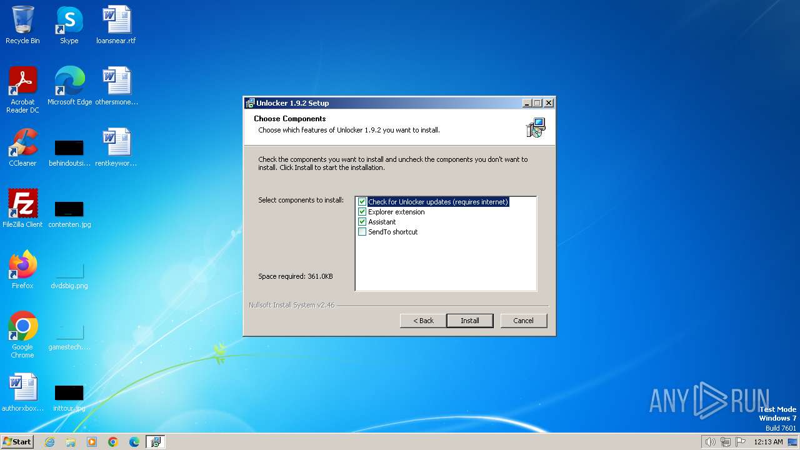Screen dimensions: 800x450
Task: Select the loansnear.rtf document
Action: tap(116, 25)
